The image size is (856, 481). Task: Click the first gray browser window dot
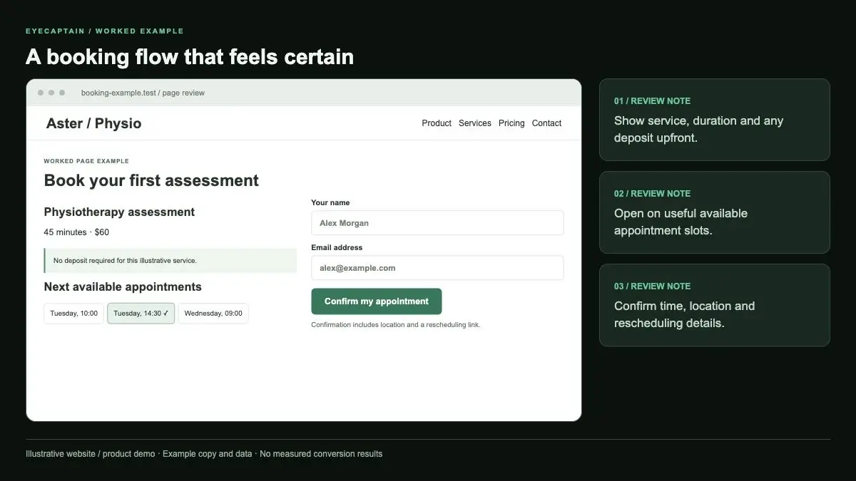pos(41,93)
